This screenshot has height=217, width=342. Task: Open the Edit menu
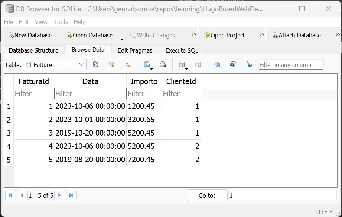24,22
